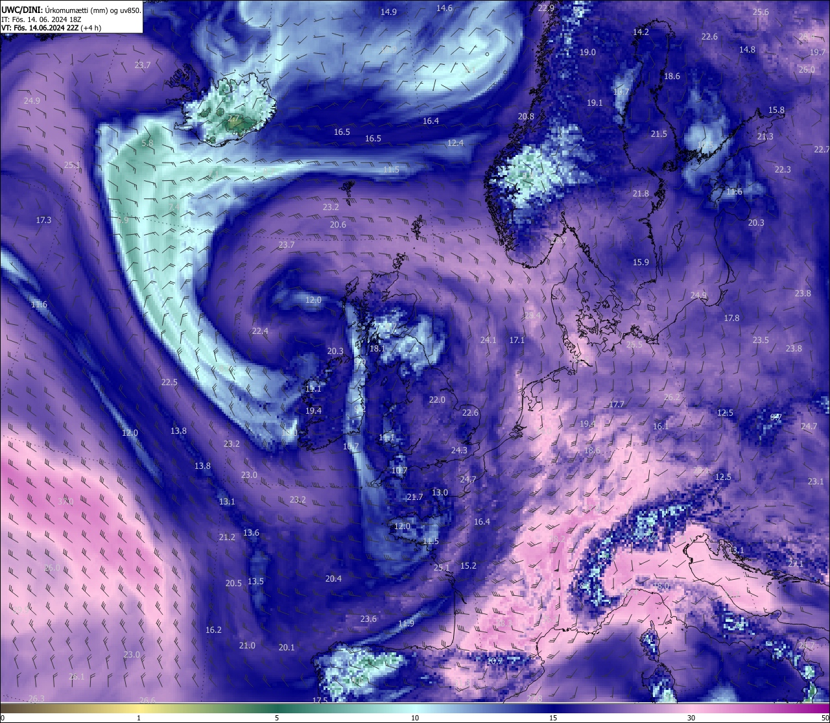The width and height of the screenshot is (830, 723).
Task: Click the map value 21.8
Action: click(x=641, y=193)
